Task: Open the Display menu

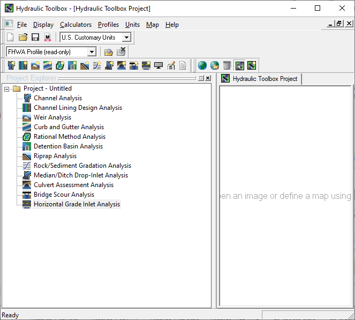Action: click(x=43, y=25)
